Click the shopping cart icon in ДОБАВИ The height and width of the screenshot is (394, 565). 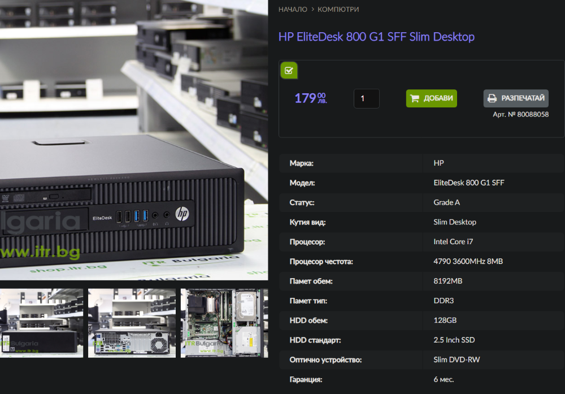point(415,98)
